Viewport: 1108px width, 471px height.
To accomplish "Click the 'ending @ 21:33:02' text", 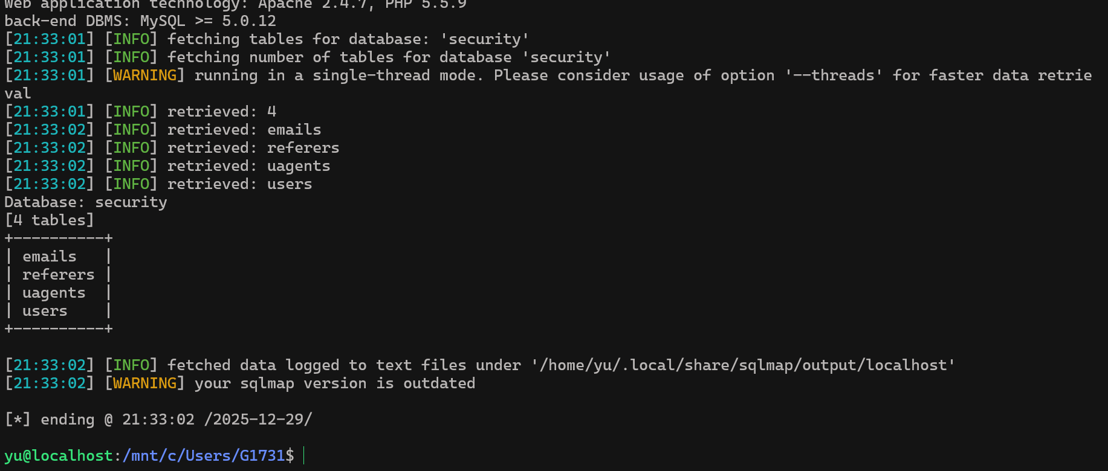I will (x=117, y=420).
